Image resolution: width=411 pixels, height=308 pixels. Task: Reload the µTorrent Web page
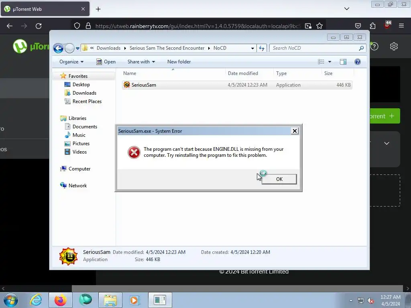(39, 26)
